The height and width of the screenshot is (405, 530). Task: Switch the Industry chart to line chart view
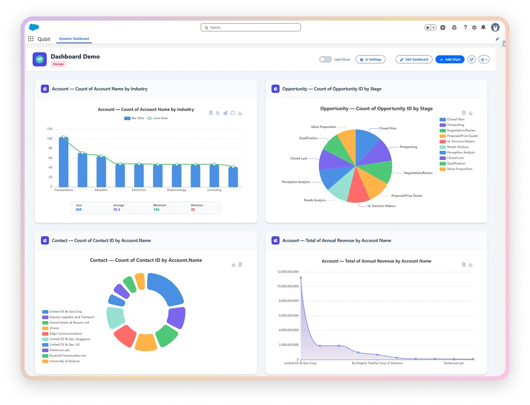[x=218, y=113]
